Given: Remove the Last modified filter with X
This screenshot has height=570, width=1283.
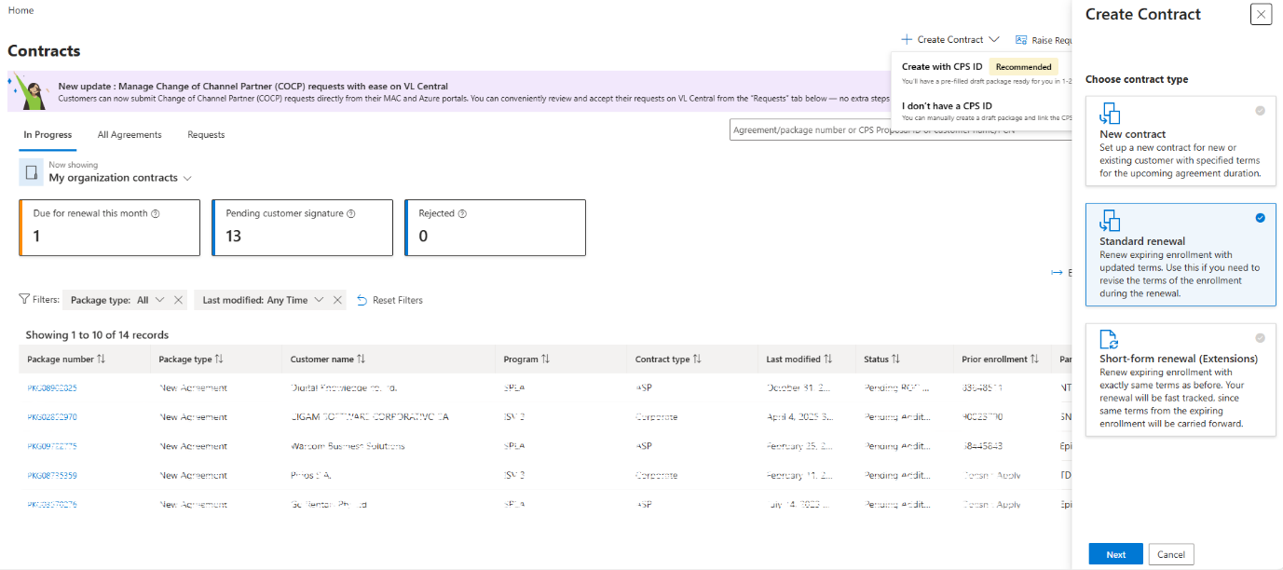Looking at the screenshot, I should click(x=337, y=300).
